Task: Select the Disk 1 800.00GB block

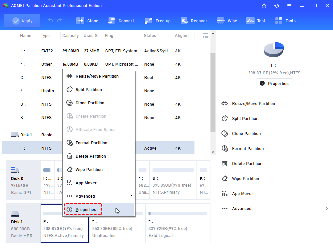Action: [23, 223]
